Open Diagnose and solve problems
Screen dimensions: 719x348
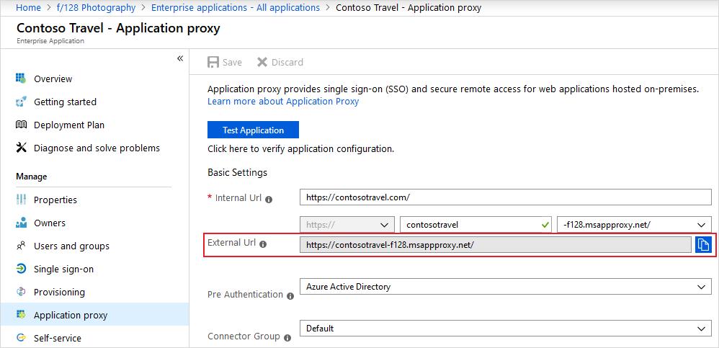pyautogui.click(x=97, y=148)
